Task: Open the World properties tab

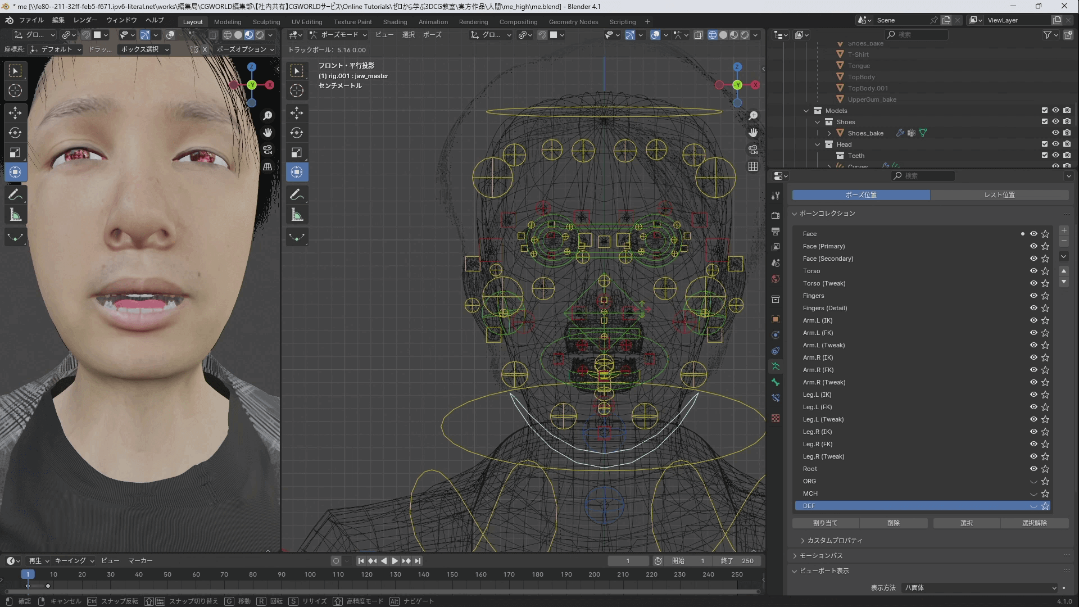Action: pyautogui.click(x=776, y=279)
